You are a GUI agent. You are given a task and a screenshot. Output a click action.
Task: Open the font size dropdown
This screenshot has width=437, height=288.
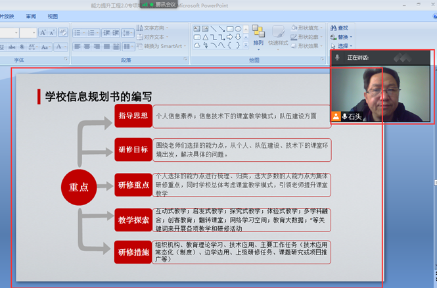pyautogui.click(x=34, y=33)
